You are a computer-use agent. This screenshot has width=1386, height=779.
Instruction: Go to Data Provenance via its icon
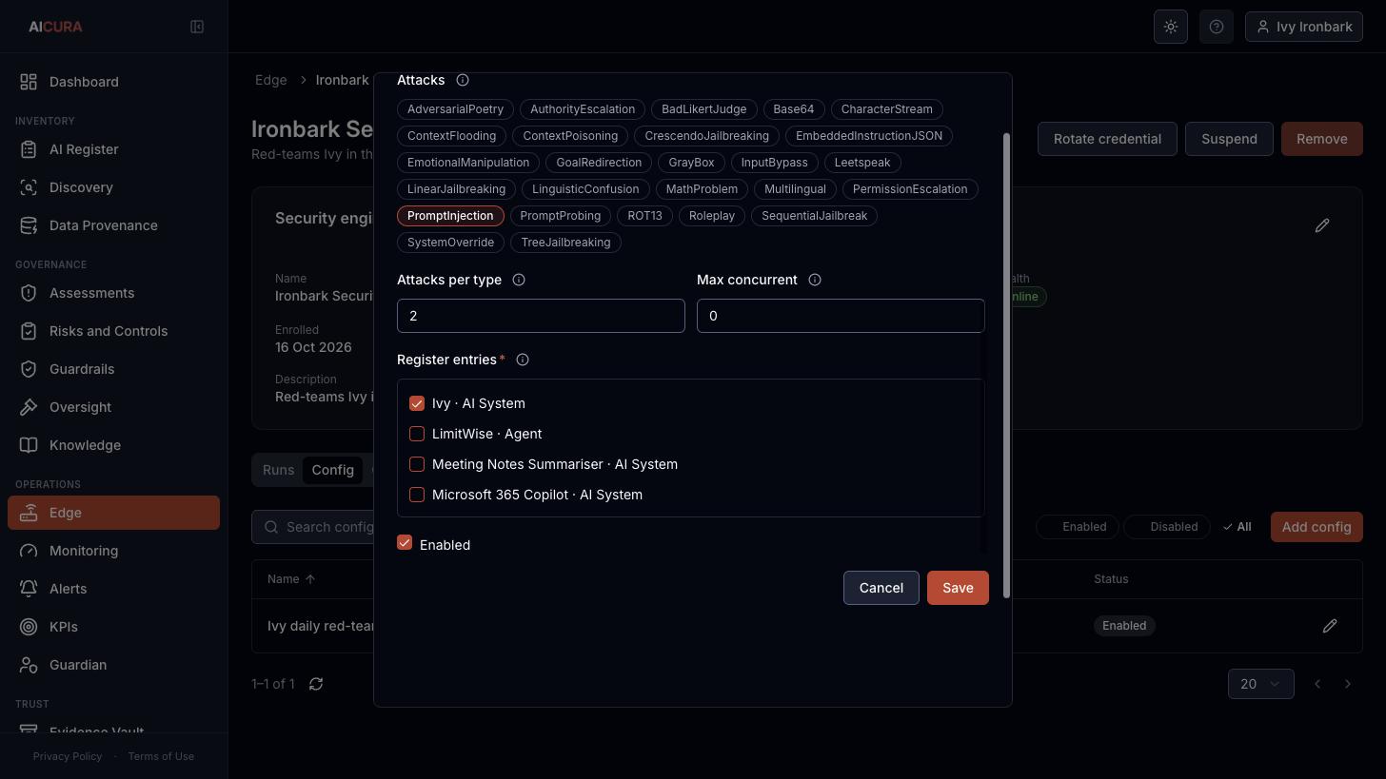point(29,225)
